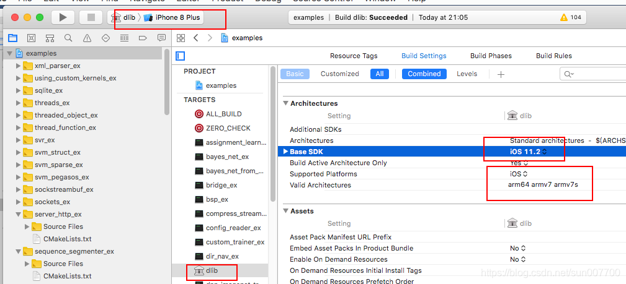Viewport: 626px width, 284px height.
Task: Collapse the sequence_segmenter_ex folder
Action: coord(18,251)
